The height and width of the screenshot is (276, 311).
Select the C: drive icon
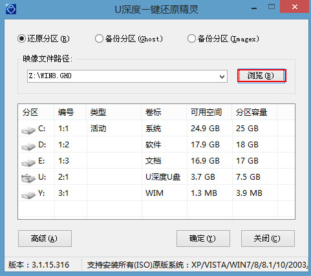click(28, 130)
